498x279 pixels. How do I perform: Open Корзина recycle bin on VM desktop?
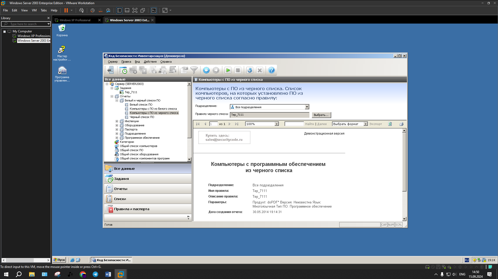click(62, 30)
